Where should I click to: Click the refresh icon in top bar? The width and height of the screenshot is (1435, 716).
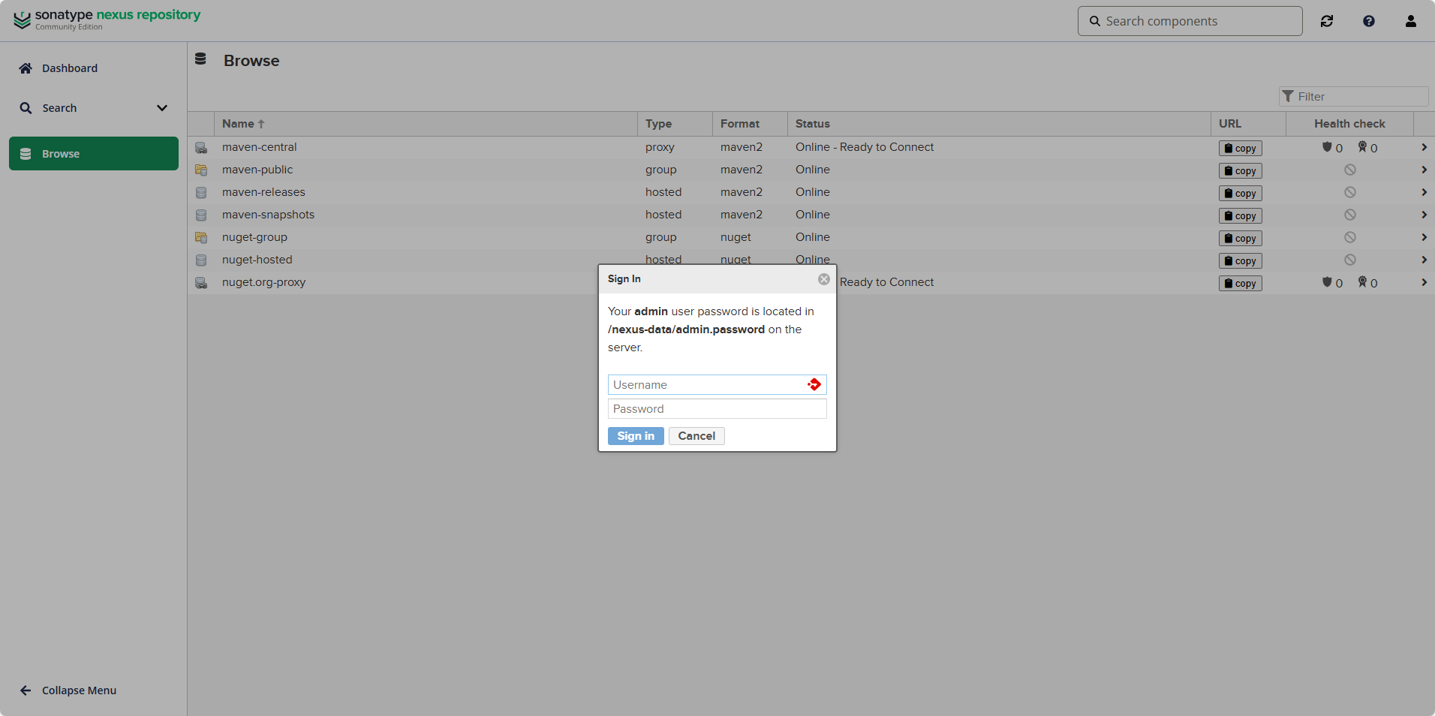point(1327,21)
